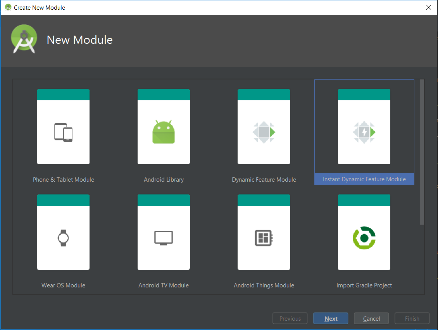Click the Android Library label text
Image resolution: width=438 pixels, height=330 pixels.
[x=164, y=179]
